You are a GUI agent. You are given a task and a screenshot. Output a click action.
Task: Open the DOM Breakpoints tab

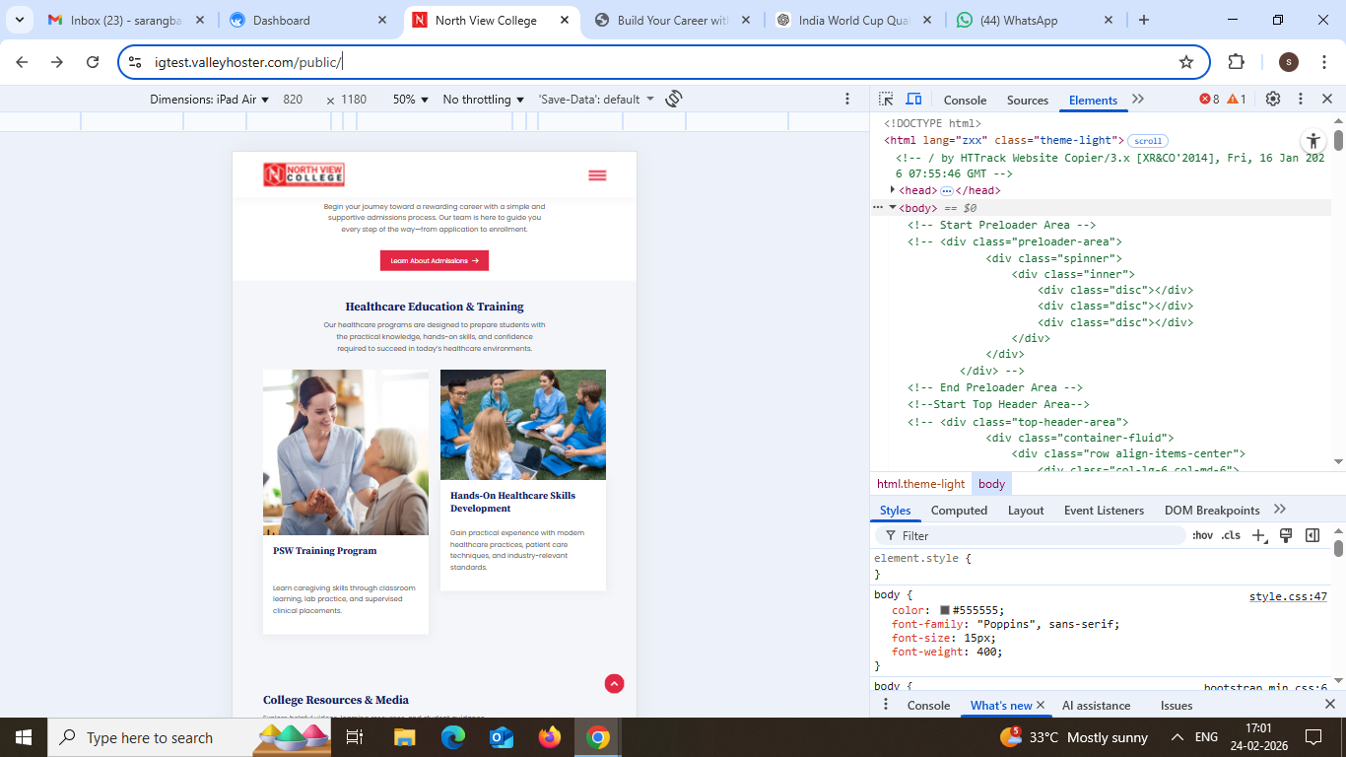[1212, 511]
